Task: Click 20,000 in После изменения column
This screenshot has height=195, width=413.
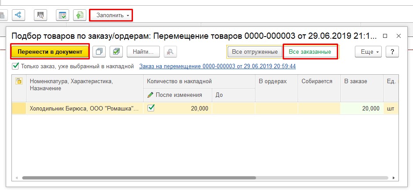Action: pyautogui.click(x=199, y=108)
